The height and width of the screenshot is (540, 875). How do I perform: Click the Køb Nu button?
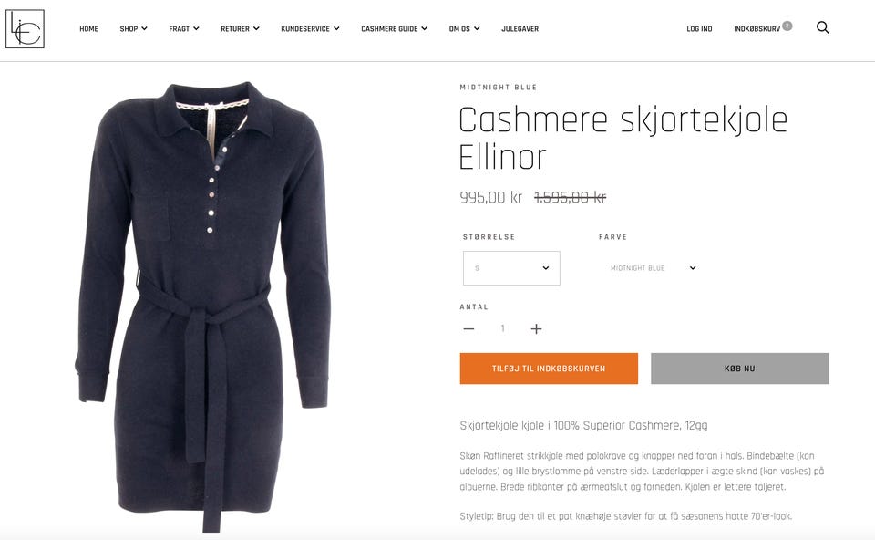coord(740,369)
